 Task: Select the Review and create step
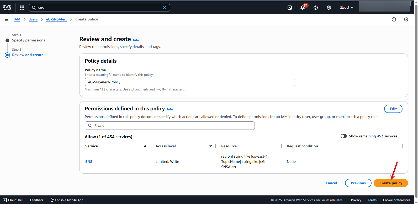coord(28,55)
